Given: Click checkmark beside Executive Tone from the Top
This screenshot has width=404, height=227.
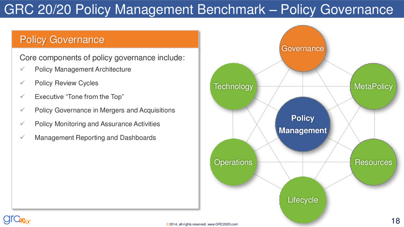Looking at the screenshot, I should coord(22,96).
